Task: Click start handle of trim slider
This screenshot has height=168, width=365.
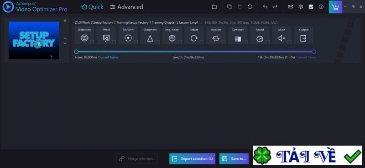Action: click(x=76, y=52)
